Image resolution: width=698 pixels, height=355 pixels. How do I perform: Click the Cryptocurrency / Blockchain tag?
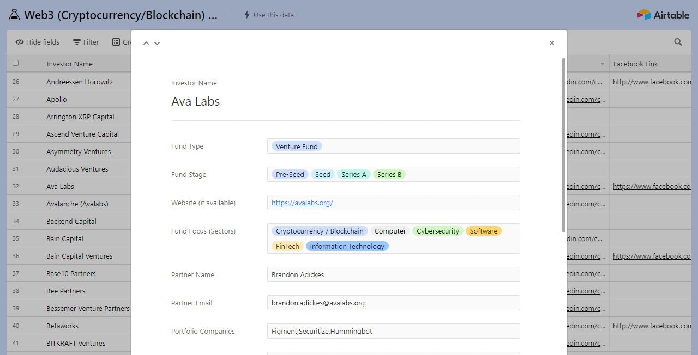click(320, 231)
